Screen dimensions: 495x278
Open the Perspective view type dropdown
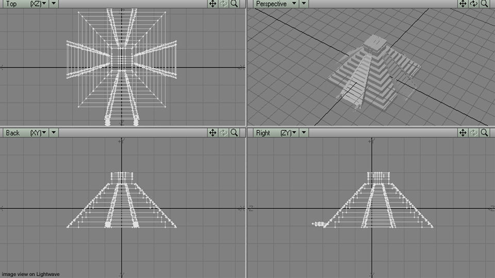[276, 4]
